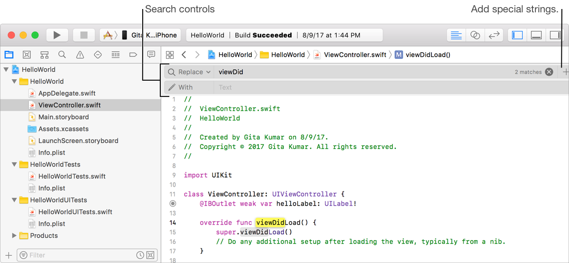Clear the viewDid search text
This screenshot has width=569, height=263.
[x=549, y=72]
